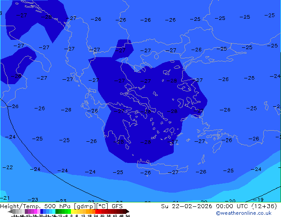Click the gray left arrow of the color scale

(10, 211)
